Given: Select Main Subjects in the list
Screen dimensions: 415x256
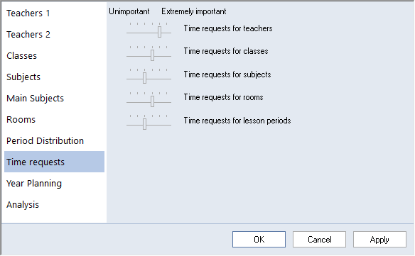Looking at the screenshot, I should pos(54,99).
